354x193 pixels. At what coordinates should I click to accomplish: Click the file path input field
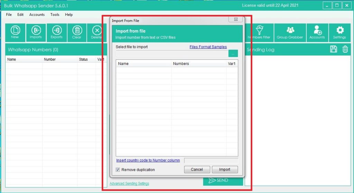pos(172,54)
